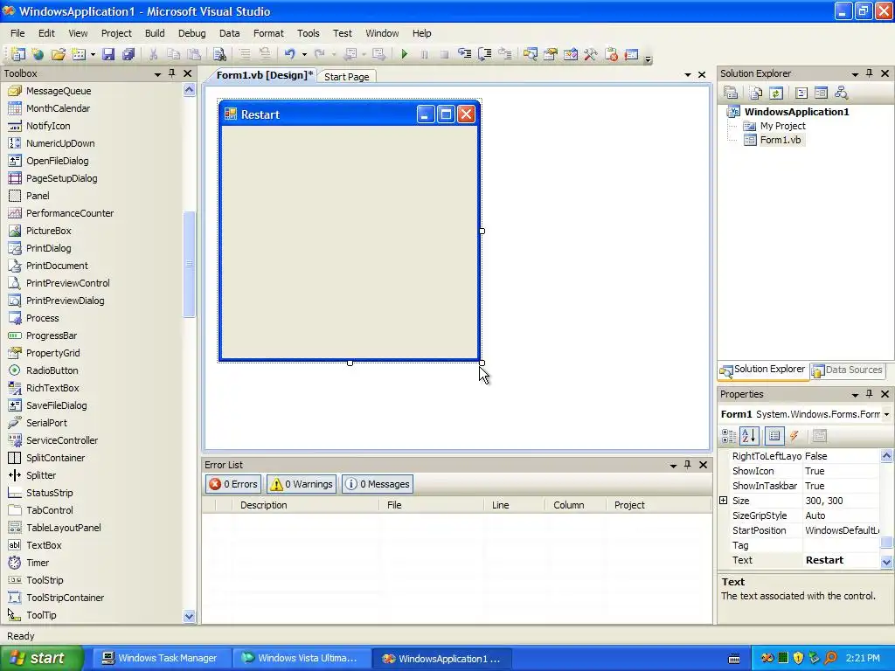Toggle auto-hide pin on Solution Explorer
This screenshot has width=895, height=671.
[x=870, y=73]
